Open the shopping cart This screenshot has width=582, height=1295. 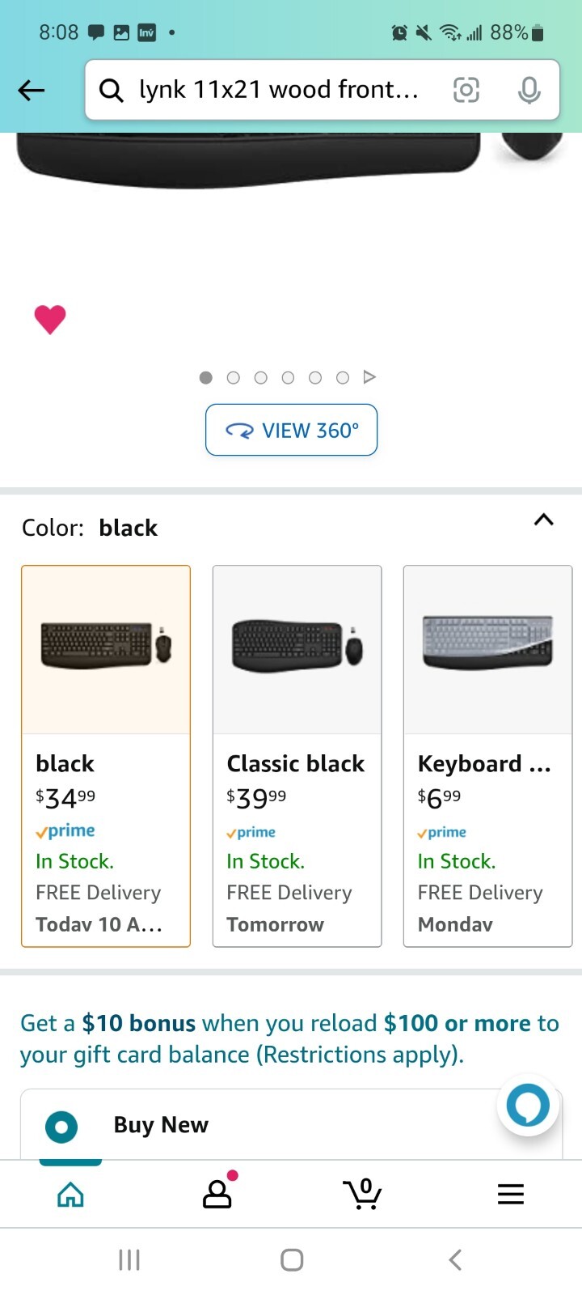point(363,1194)
